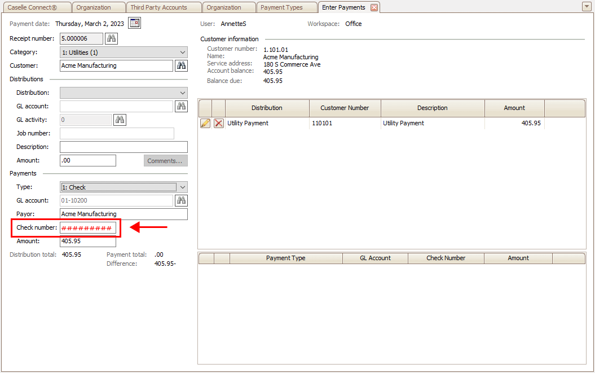Image resolution: width=595 pixels, height=373 pixels.
Task: Open customer lookup binoculars icon
Action: (x=181, y=65)
